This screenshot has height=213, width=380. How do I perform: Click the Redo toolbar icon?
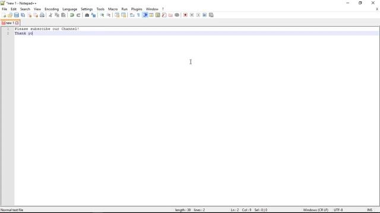click(x=78, y=15)
